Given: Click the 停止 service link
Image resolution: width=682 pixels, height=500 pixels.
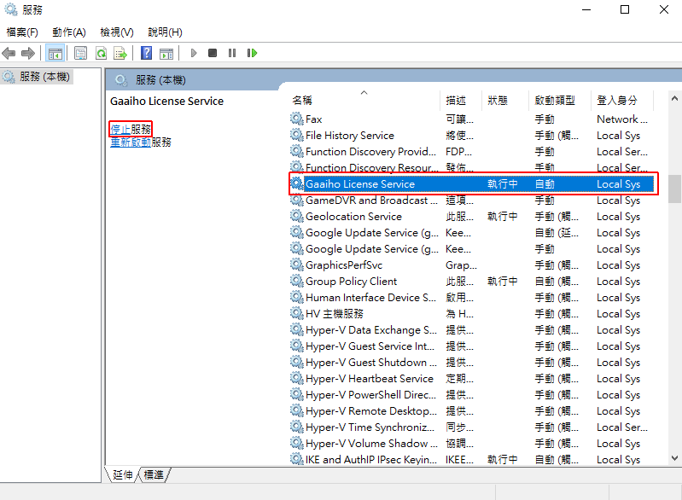Looking at the screenshot, I should click(120, 129).
